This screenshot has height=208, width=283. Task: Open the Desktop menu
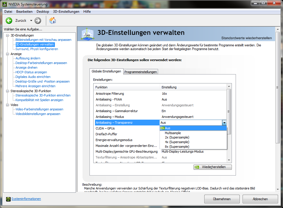coord(43,12)
